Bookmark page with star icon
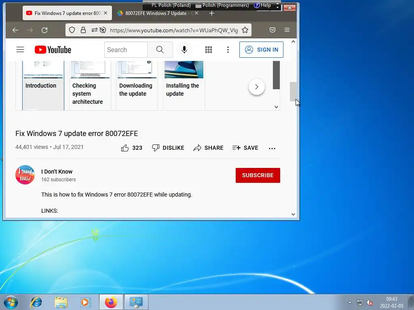The height and width of the screenshot is (310, 414). pyautogui.click(x=245, y=30)
